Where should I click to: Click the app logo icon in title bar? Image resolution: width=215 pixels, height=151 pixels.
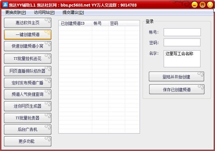tap(5, 5)
